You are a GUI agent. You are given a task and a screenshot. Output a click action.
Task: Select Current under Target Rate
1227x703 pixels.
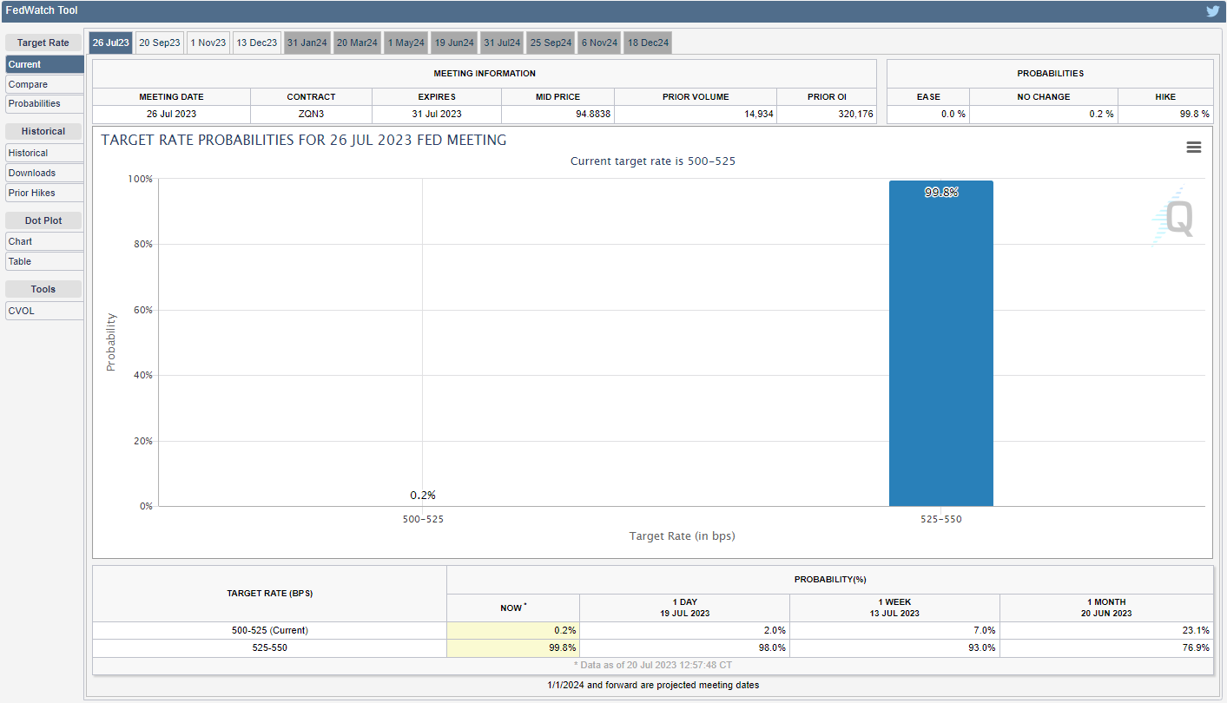[x=44, y=64]
